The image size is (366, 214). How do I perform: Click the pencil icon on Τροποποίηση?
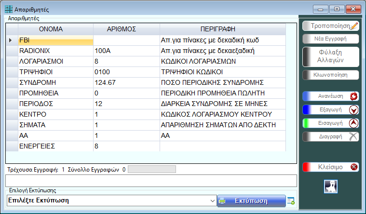tap(354, 26)
